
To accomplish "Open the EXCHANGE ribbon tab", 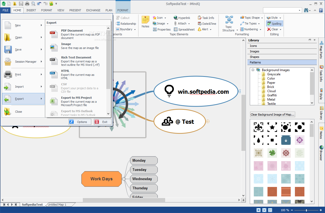I will click(93, 10).
